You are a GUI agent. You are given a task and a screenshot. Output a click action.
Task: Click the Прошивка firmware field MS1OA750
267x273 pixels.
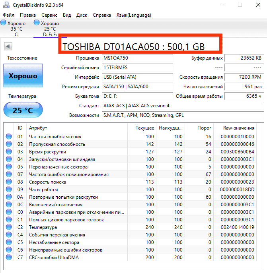click(137, 58)
